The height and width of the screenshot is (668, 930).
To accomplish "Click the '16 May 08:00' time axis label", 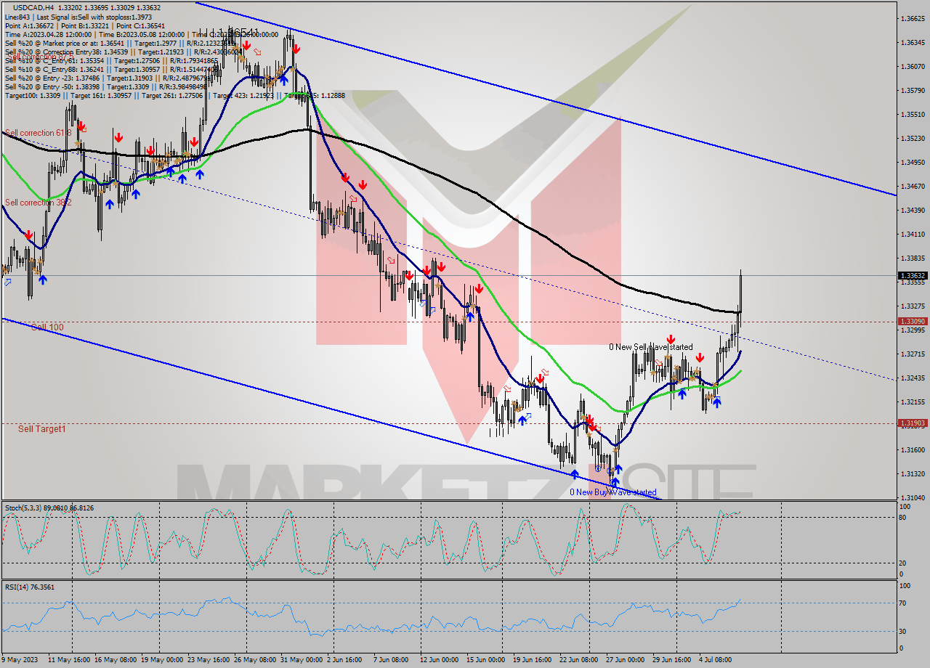I will [115, 660].
